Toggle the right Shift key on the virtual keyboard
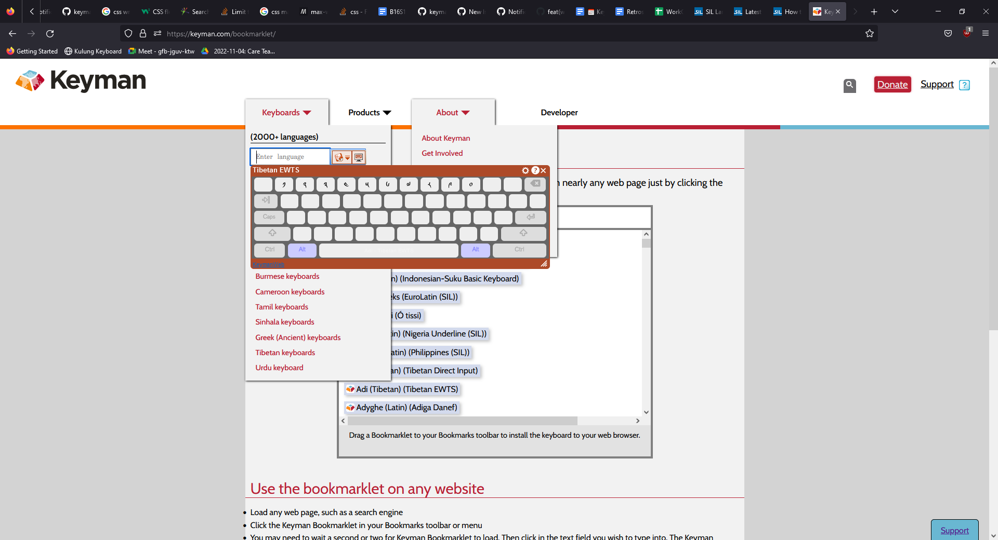This screenshot has height=540, width=998. coord(523,233)
